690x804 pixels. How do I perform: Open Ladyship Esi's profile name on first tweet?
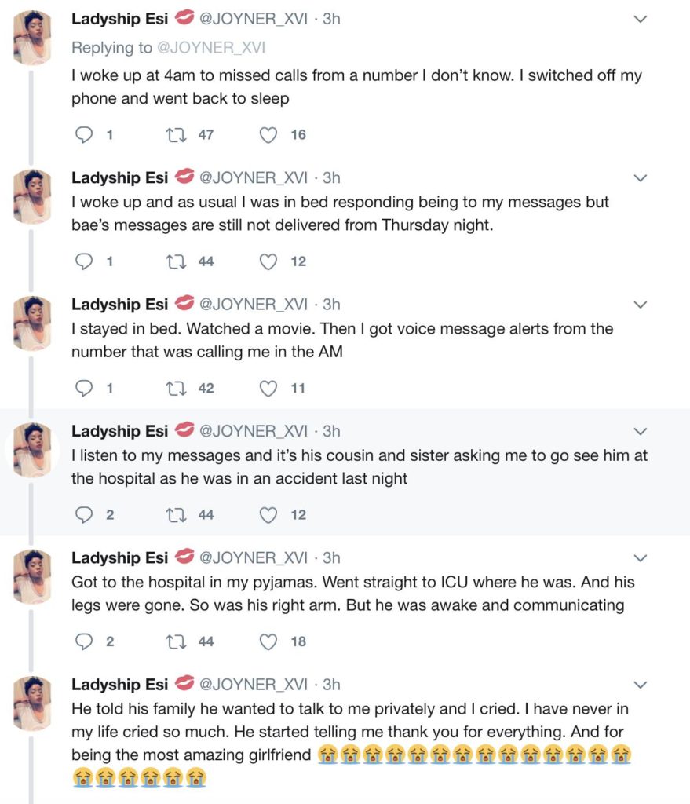[x=120, y=20]
